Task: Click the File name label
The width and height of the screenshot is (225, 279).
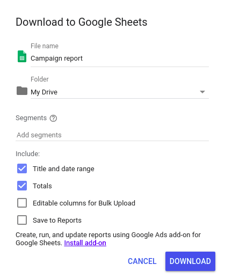Action: (x=45, y=46)
